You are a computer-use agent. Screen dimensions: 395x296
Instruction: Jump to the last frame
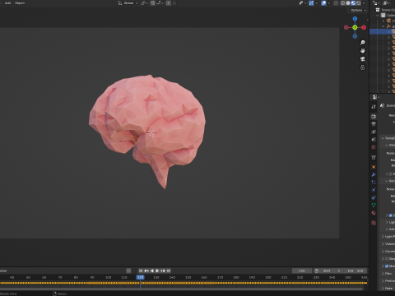click(169, 271)
